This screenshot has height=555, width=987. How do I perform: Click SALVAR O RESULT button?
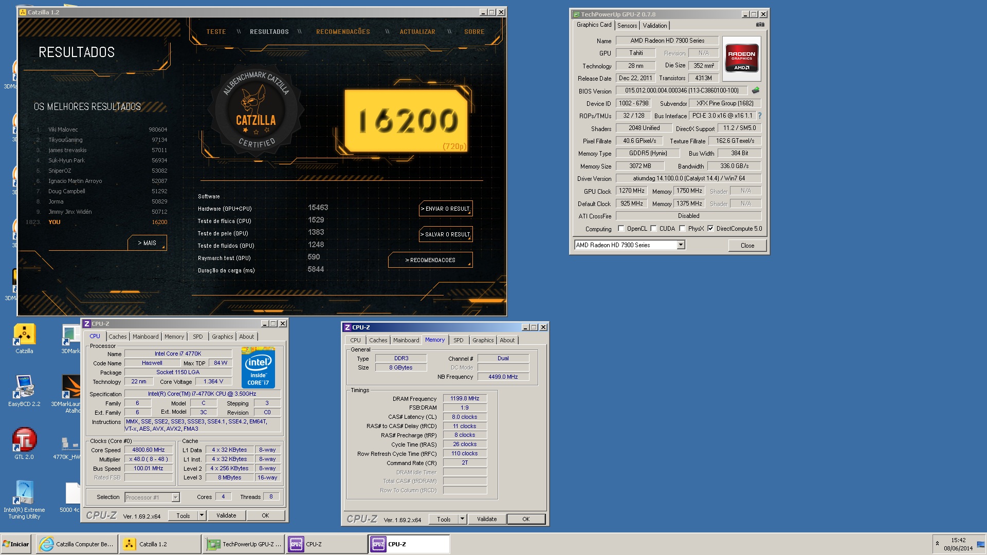pos(446,234)
